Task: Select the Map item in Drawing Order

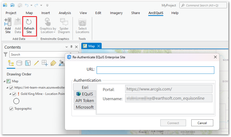Action: pos(15,81)
